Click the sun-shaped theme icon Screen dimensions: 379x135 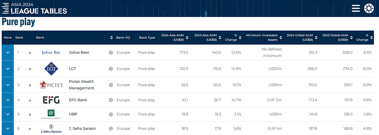click(x=369, y=8)
